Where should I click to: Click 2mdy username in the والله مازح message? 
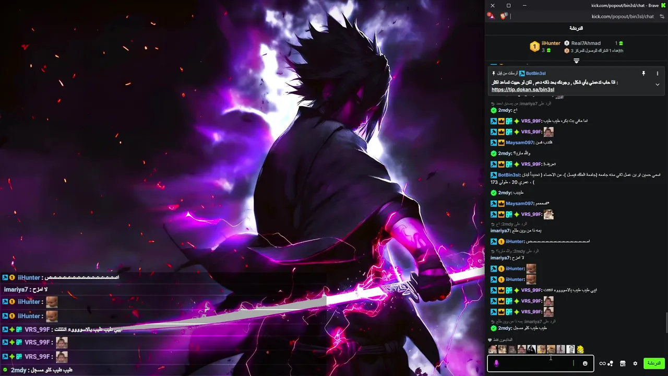[x=505, y=154]
